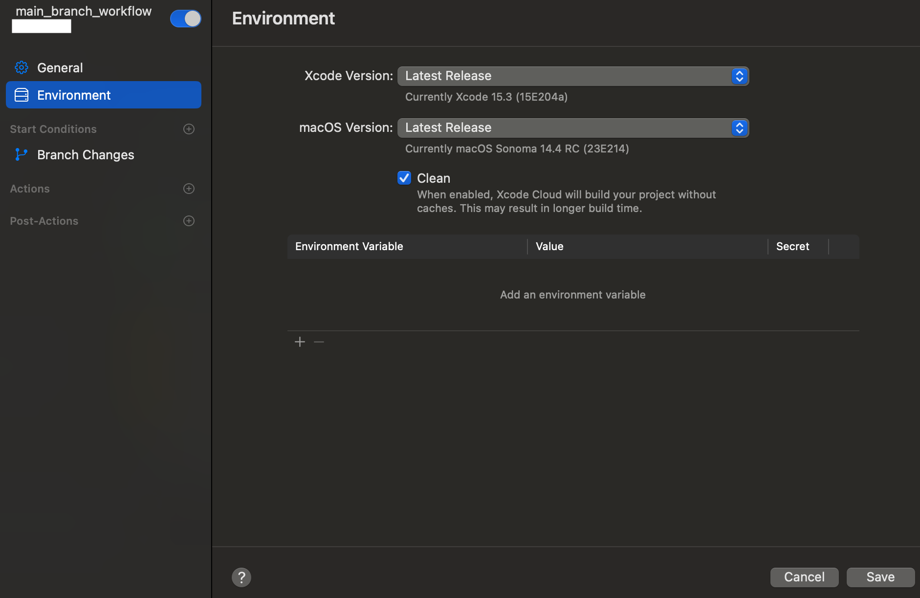This screenshot has width=920, height=598.
Task: Open Branch Changes start condition
Action: click(103, 154)
